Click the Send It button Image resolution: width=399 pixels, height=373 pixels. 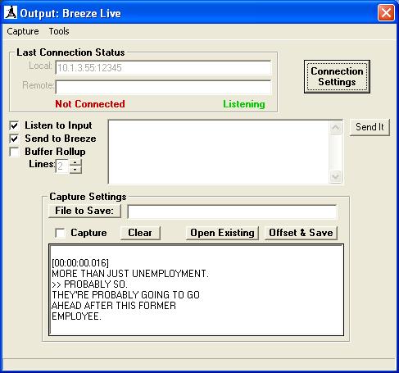click(x=370, y=127)
